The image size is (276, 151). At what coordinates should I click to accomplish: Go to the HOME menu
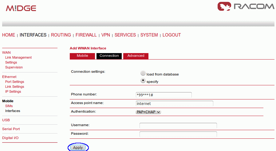(x=8, y=35)
